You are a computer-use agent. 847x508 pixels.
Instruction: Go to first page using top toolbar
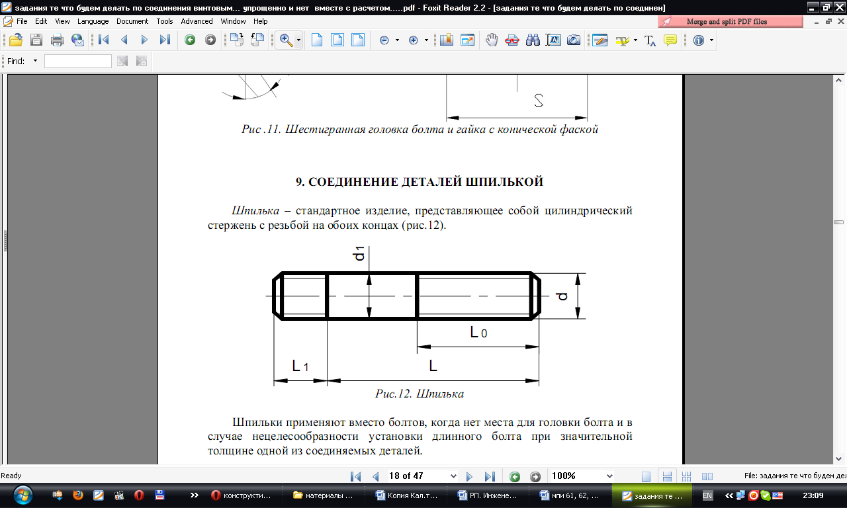click(x=103, y=40)
